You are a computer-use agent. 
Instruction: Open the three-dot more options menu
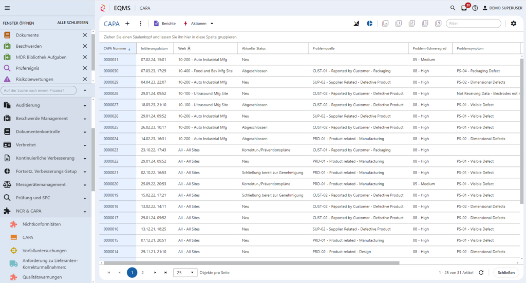pos(141,24)
